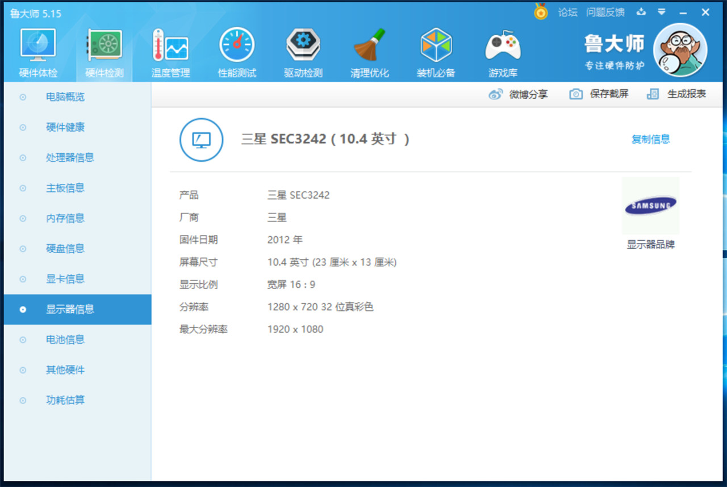The width and height of the screenshot is (727, 487).
Task: Select the 硬件检测 hardware detection section
Action: [105, 53]
